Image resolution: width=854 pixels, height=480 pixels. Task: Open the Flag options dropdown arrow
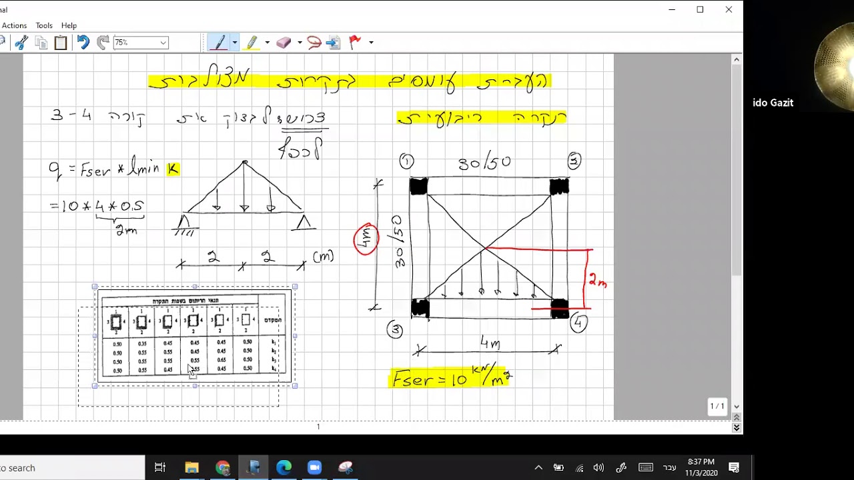pos(371,43)
